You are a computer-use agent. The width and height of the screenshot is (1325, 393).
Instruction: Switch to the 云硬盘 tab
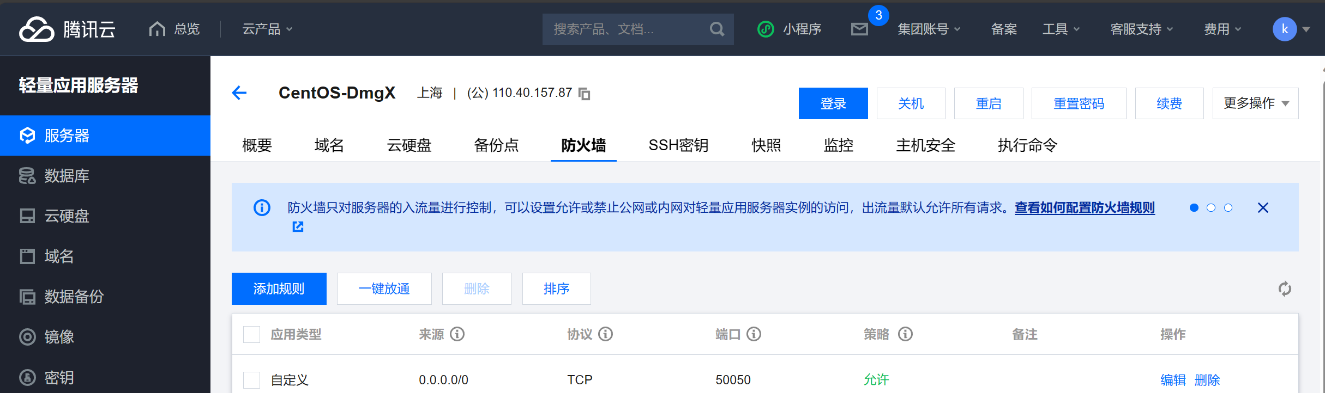[x=409, y=145]
